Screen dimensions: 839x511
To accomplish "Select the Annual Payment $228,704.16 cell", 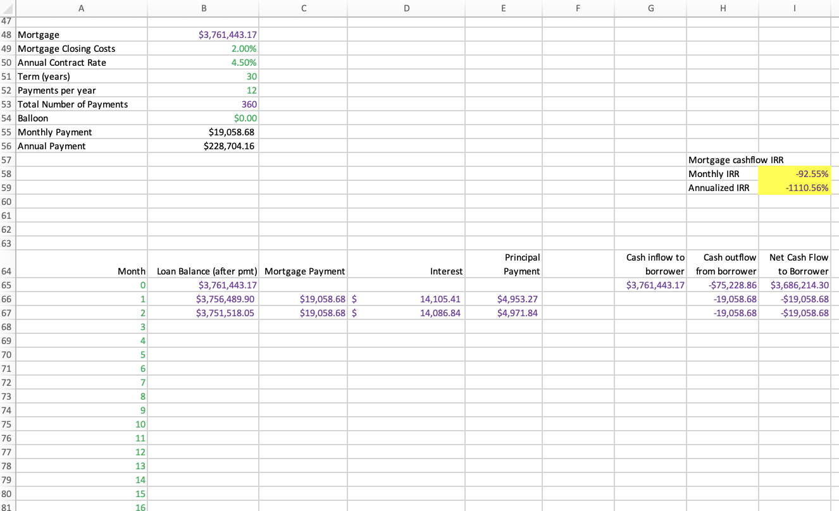I will pos(204,145).
